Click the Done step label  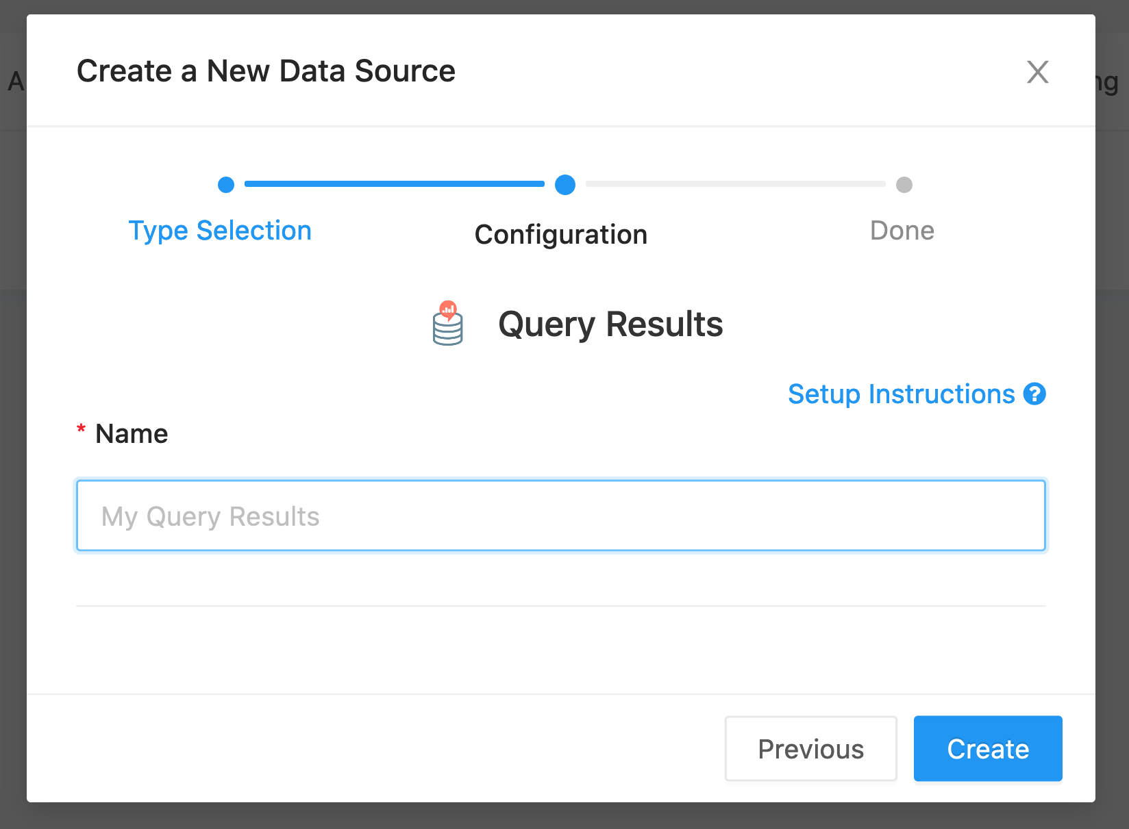902,231
